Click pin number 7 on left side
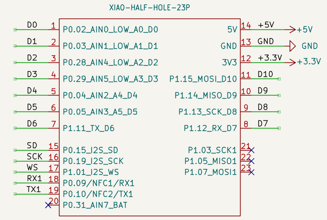Screen dimensions: 327x220 [x=53, y=124]
